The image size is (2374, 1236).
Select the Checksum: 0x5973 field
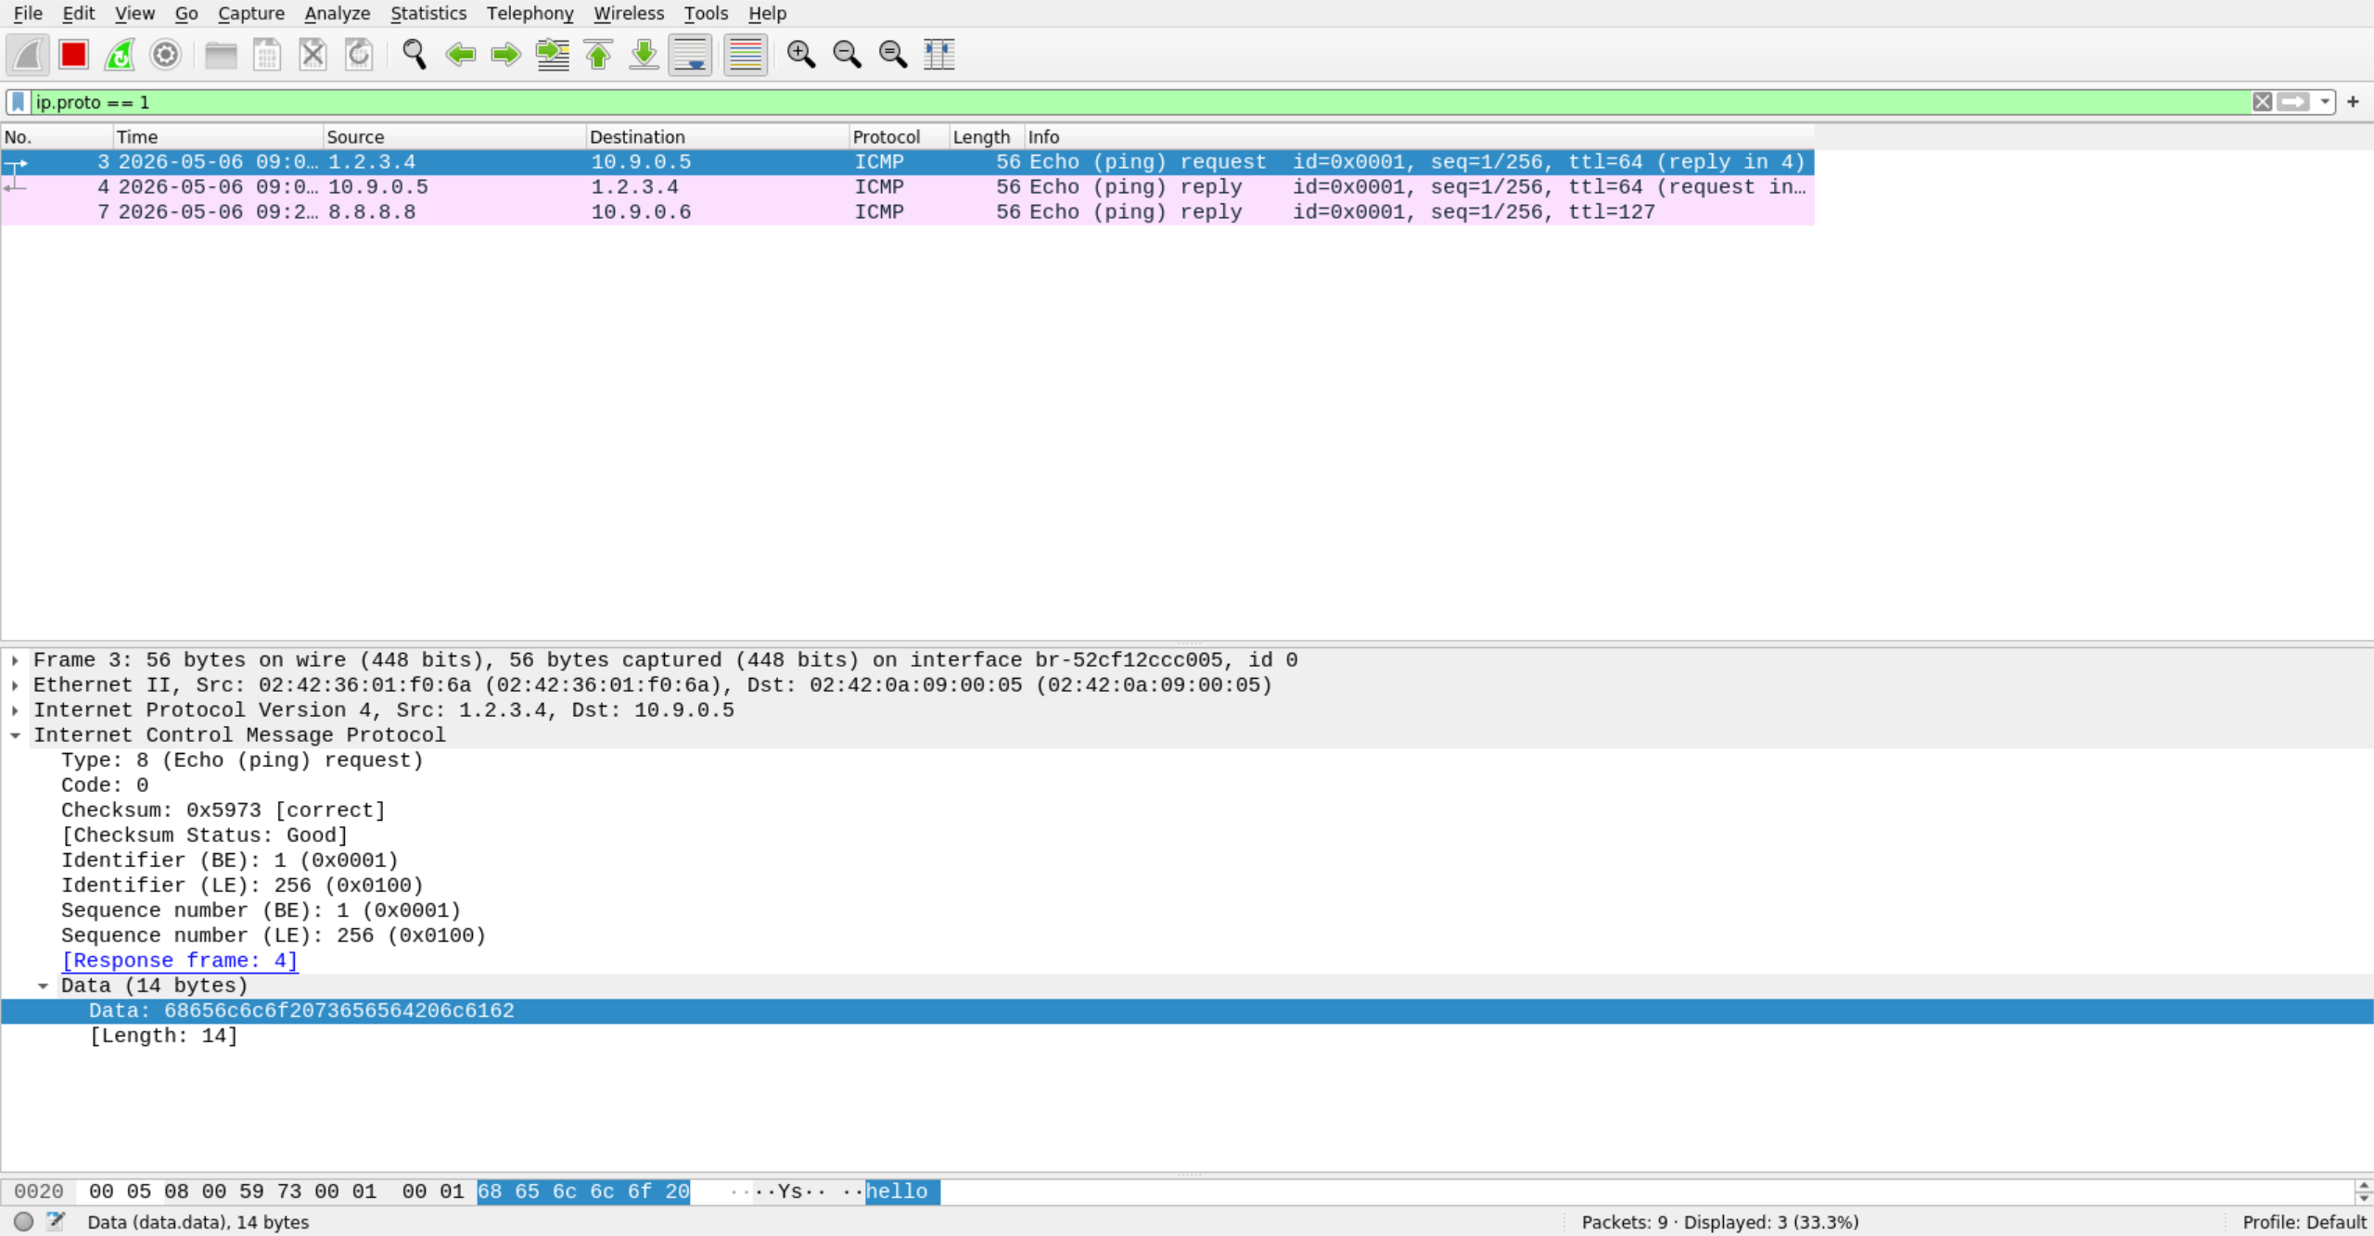tap(223, 811)
